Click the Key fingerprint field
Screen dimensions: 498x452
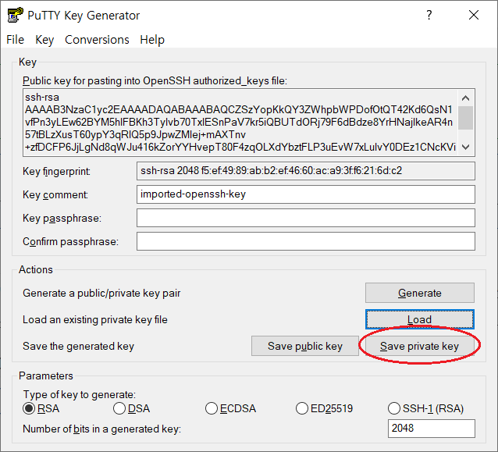point(306,171)
